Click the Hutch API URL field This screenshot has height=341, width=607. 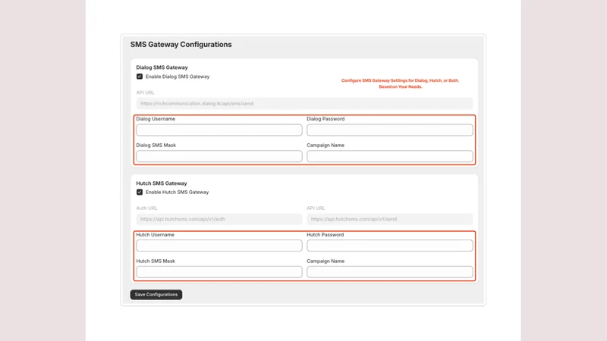pyautogui.click(x=390, y=219)
